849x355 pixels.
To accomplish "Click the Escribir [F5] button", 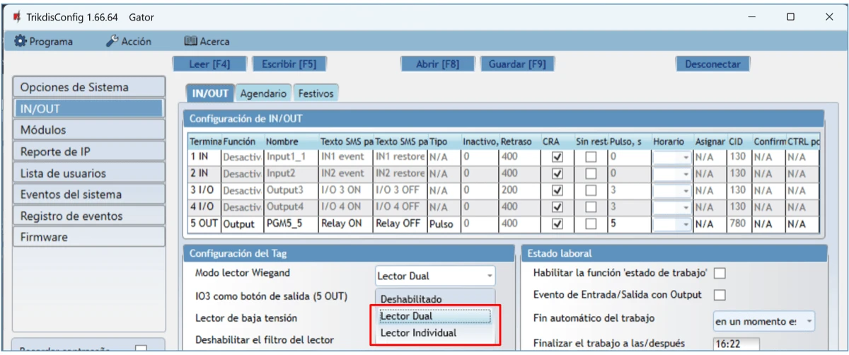I will coord(289,64).
